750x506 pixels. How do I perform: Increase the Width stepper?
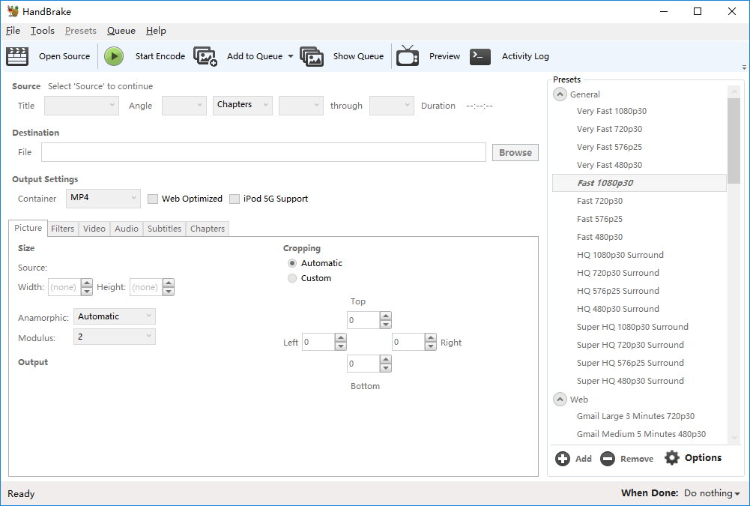tap(87, 283)
